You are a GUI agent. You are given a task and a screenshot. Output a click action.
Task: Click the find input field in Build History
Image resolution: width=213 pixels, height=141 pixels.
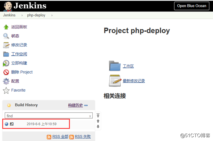click(49, 116)
